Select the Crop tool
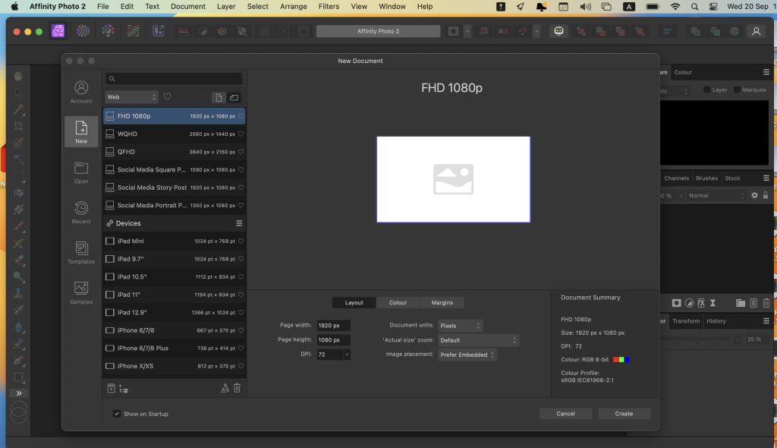Image resolution: width=777 pixels, height=448 pixels. pyautogui.click(x=18, y=126)
